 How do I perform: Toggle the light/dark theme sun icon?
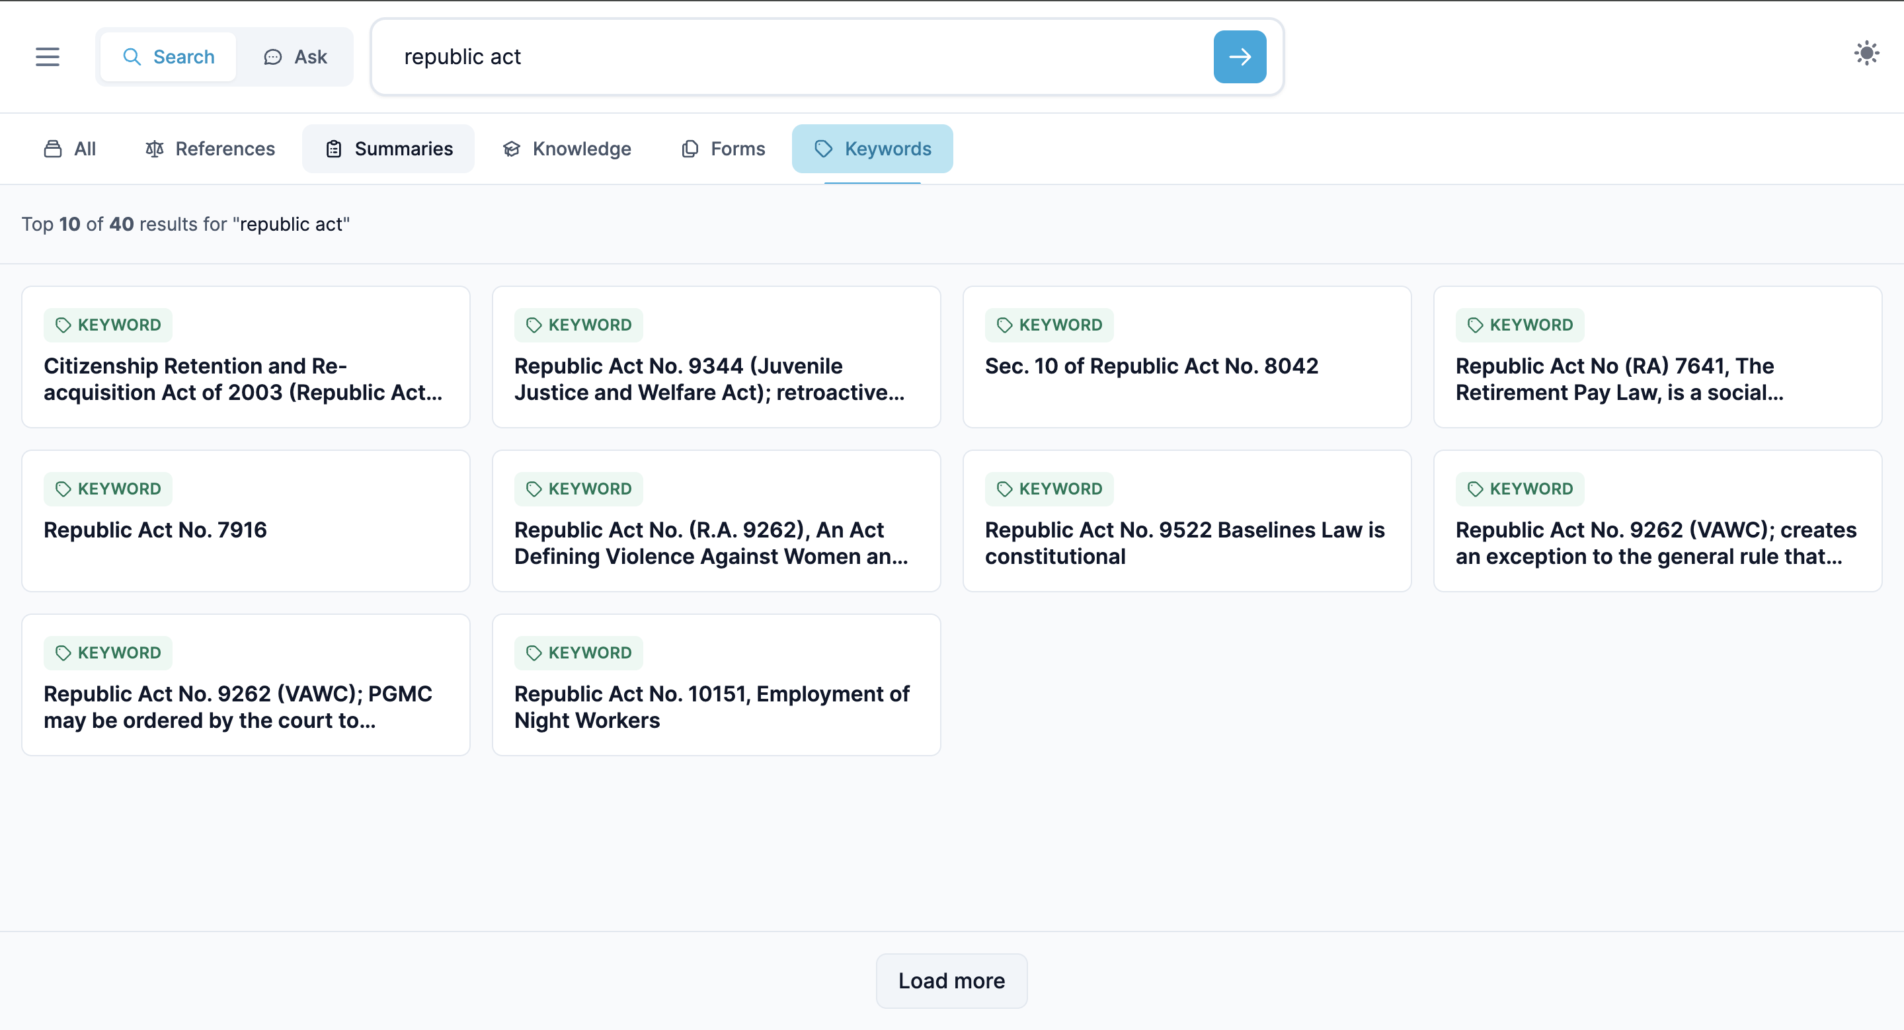pos(1866,53)
